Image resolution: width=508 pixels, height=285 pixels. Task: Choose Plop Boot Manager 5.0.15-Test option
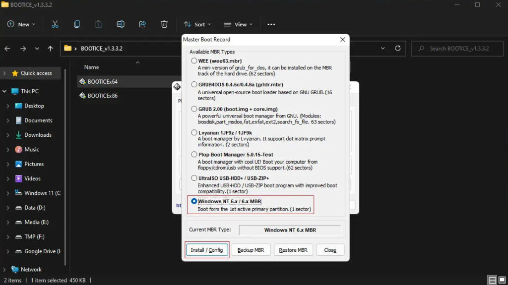[194, 155]
